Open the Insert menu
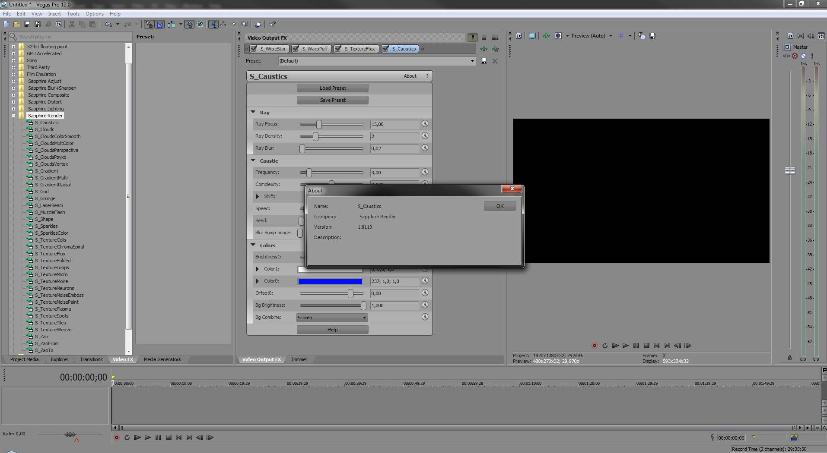Screen dimensions: 827x453 tap(54, 14)
